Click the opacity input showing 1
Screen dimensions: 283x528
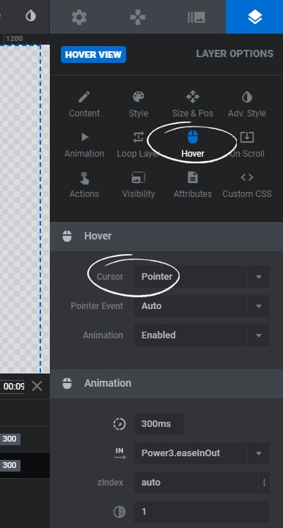click(202, 512)
